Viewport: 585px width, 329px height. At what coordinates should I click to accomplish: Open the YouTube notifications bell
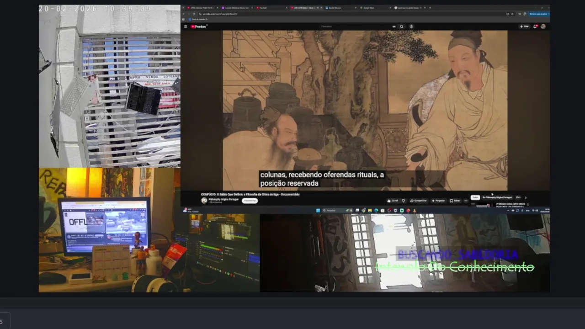tap(536, 27)
